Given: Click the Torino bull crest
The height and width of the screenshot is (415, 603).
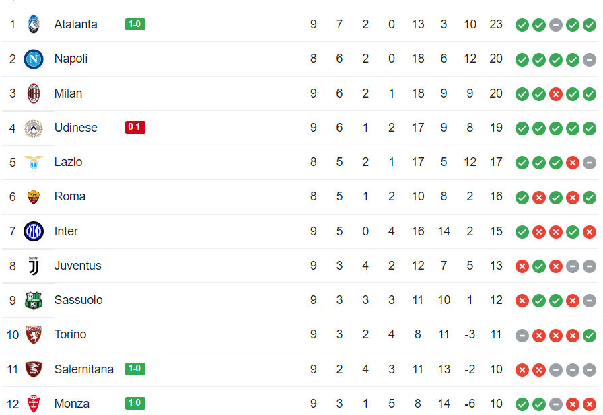Looking at the screenshot, I should 34,335.
